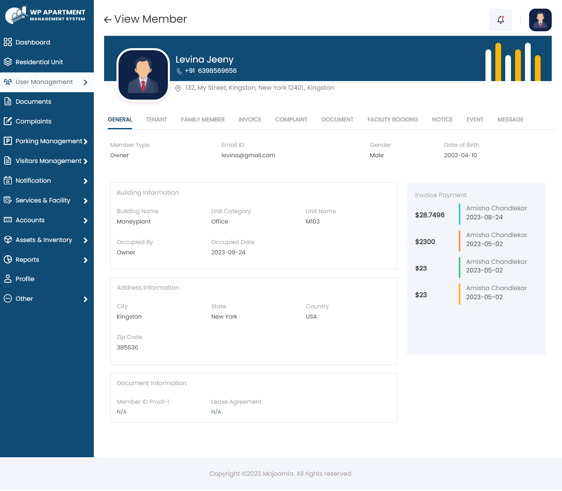The image size is (562, 491).
Task: Click the Residential Unit layers icon
Action: click(x=8, y=62)
